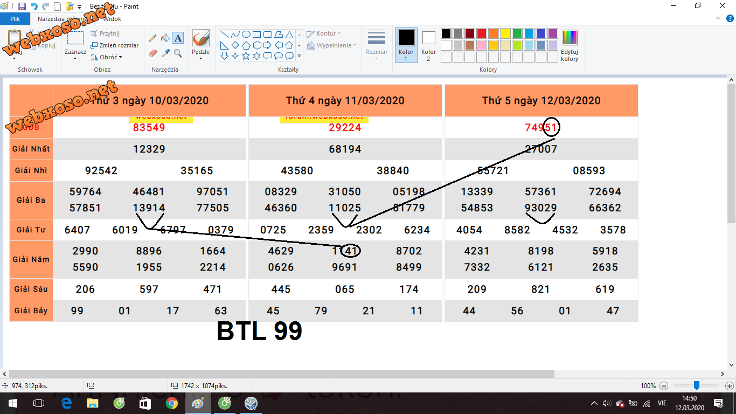Select the Pencil tool

coord(152,38)
